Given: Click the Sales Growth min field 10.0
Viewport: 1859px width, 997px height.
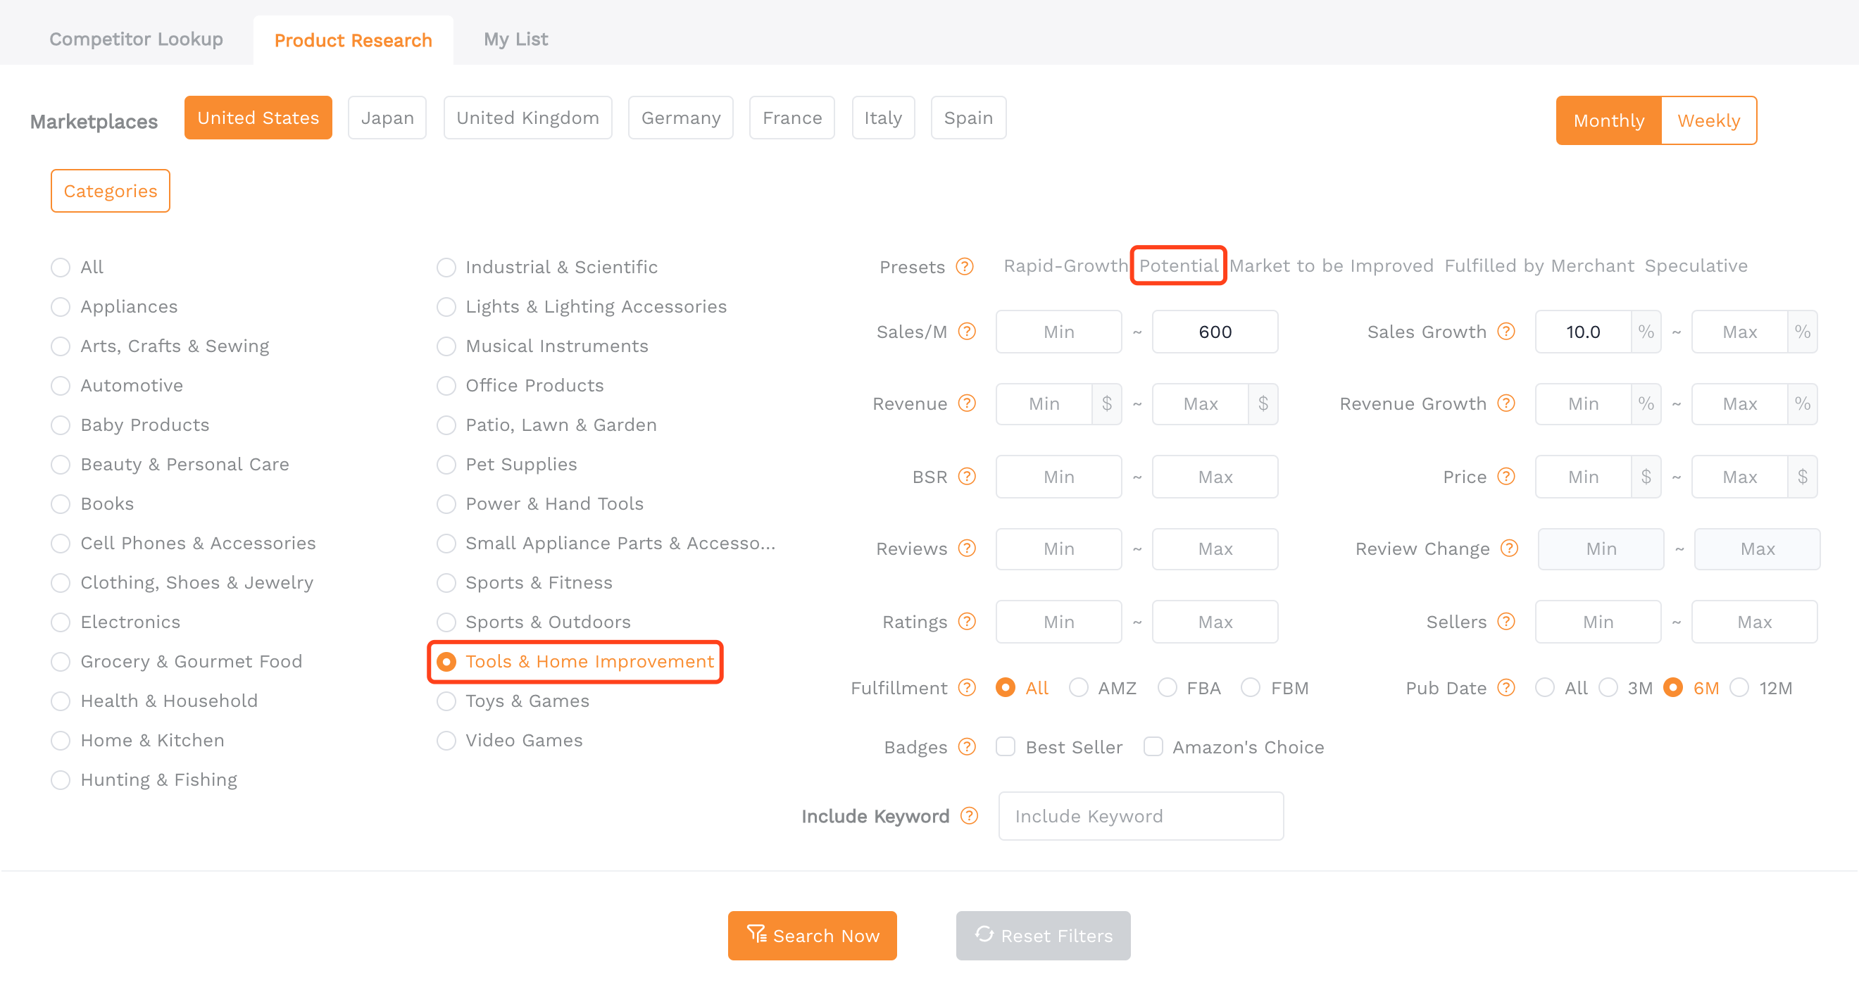Looking at the screenshot, I should [1582, 332].
